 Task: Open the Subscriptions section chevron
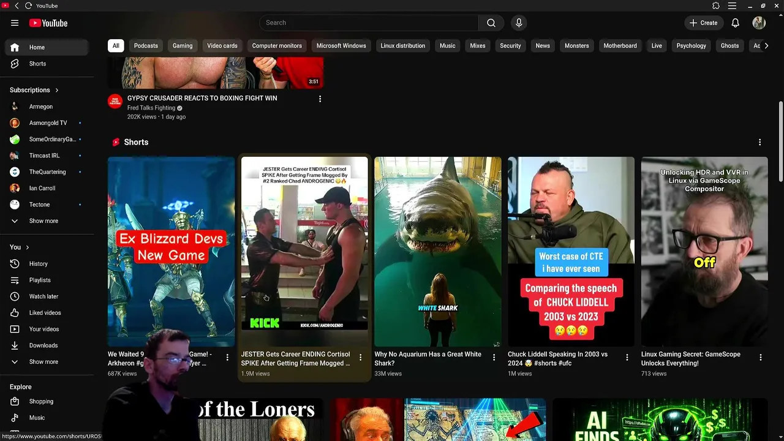[x=57, y=90]
